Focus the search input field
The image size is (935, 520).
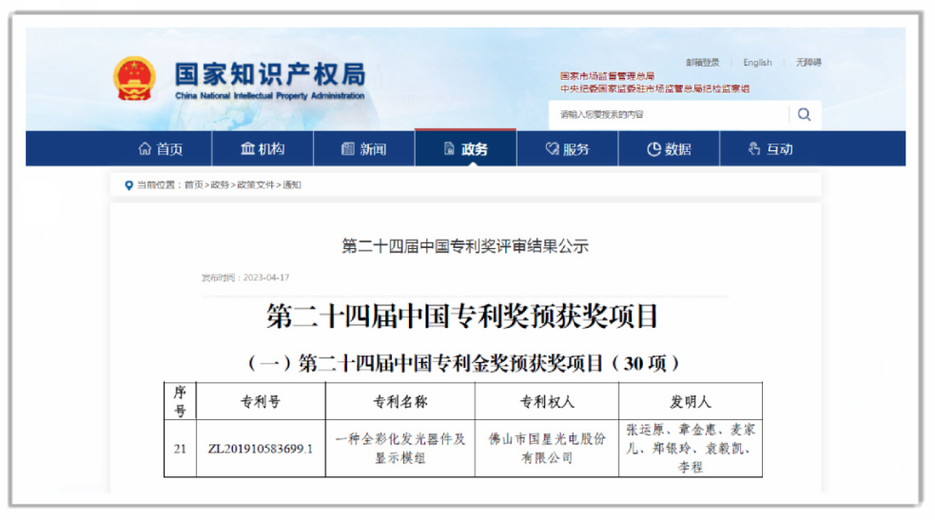tap(666, 115)
